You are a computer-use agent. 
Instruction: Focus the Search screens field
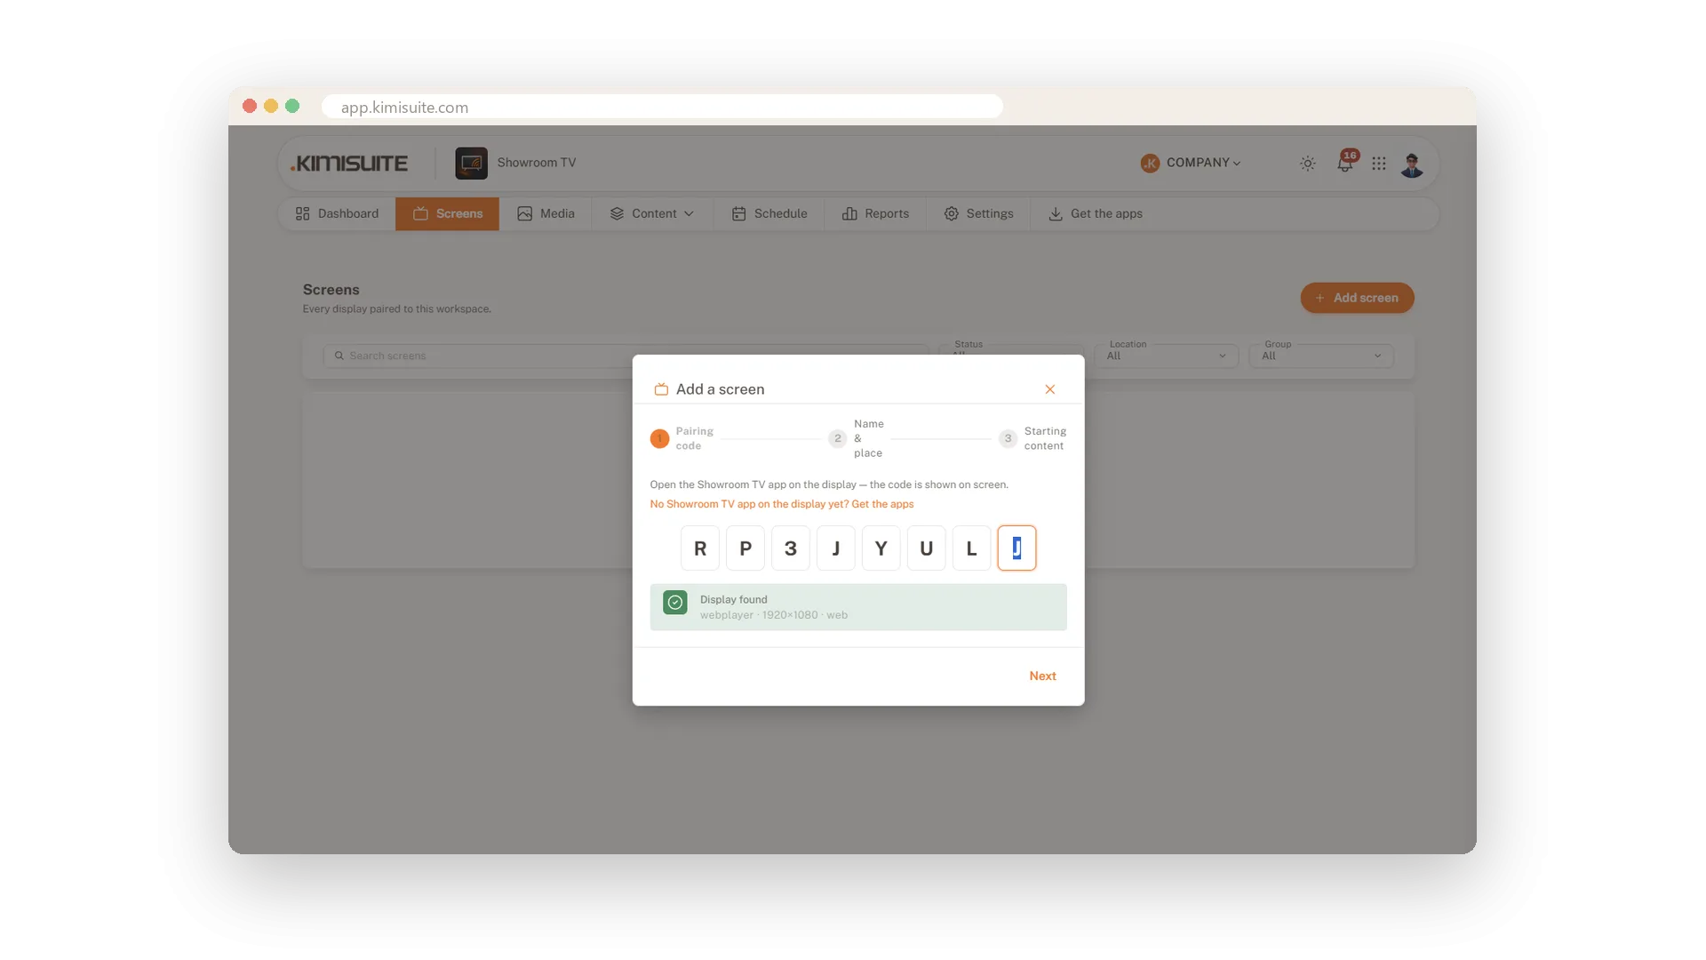[x=626, y=356]
